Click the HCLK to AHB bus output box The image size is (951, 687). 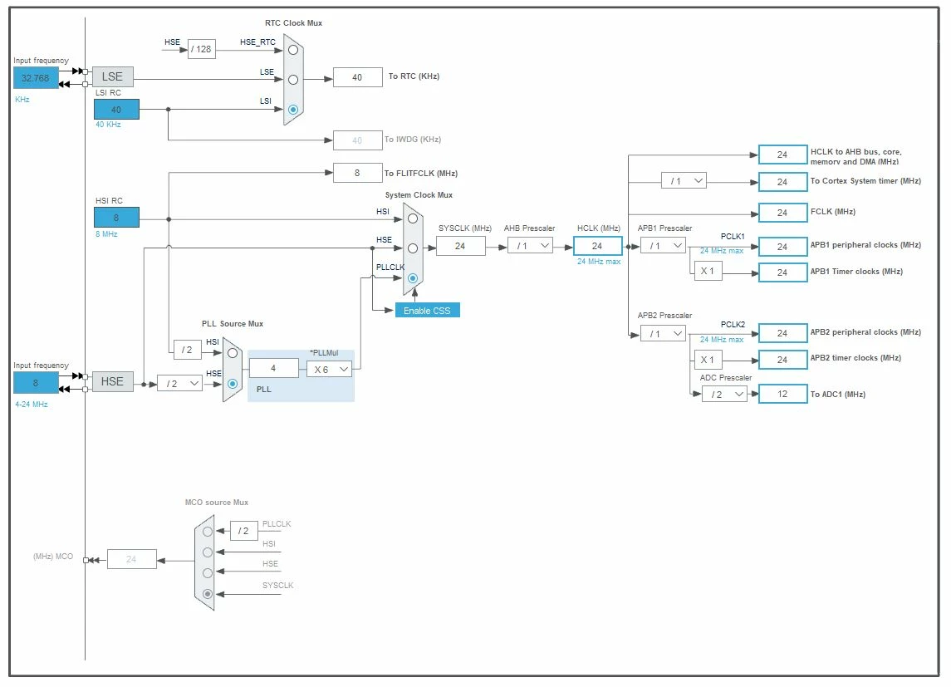tap(782, 155)
